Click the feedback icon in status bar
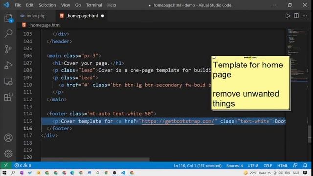Image resolution: width=313 pixels, height=176 pixels. 295,165
